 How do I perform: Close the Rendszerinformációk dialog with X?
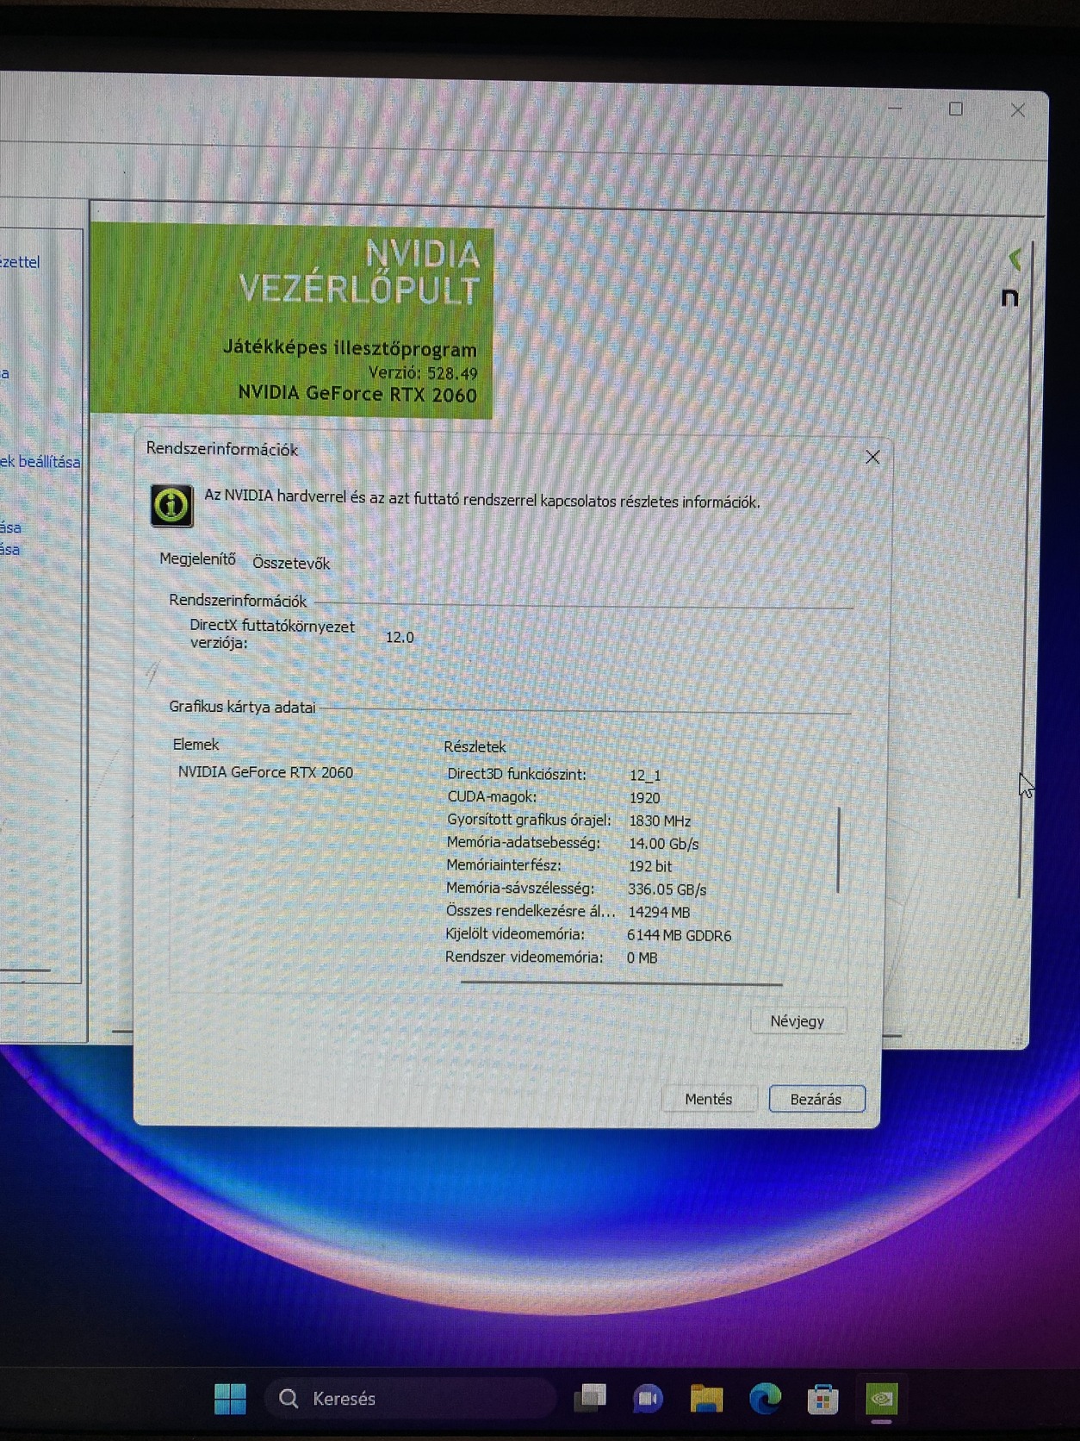pos(872,457)
